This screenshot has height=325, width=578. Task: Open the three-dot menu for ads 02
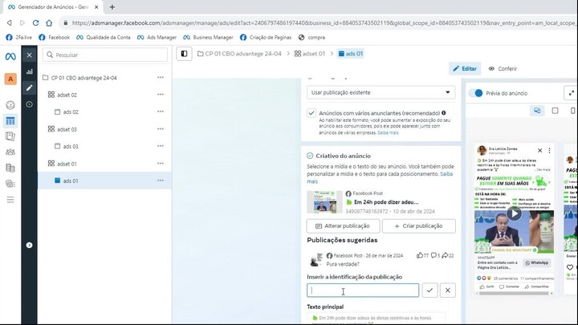click(x=161, y=112)
